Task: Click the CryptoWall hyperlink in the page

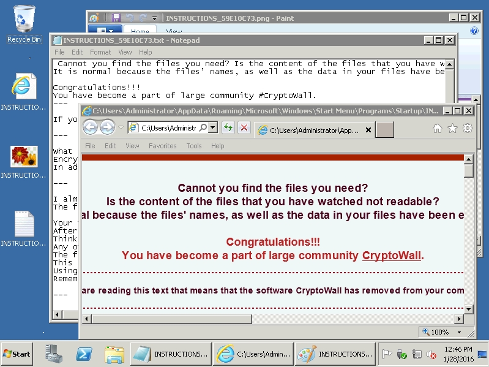Action: (x=391, y=255)
